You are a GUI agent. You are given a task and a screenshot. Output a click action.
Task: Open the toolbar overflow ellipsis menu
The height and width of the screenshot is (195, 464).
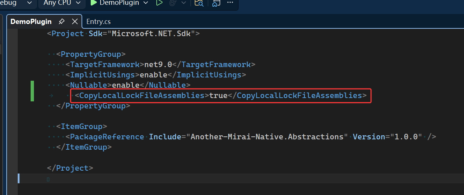pyautogui.click(x=230, y=3)
